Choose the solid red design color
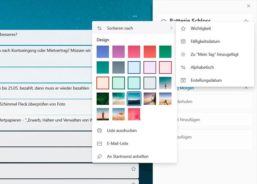Image resolution: width=257 pixels, height=184 pixels. [150, 52]
